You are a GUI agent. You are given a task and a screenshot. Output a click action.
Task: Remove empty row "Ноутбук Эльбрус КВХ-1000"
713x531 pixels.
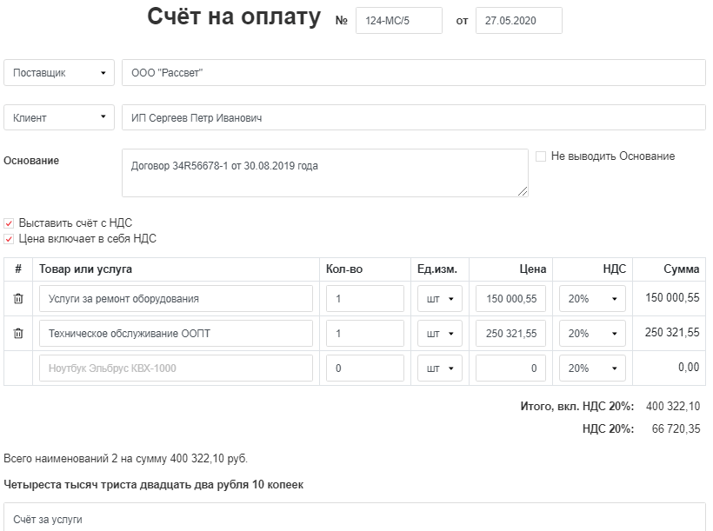(x=19, y=368)
